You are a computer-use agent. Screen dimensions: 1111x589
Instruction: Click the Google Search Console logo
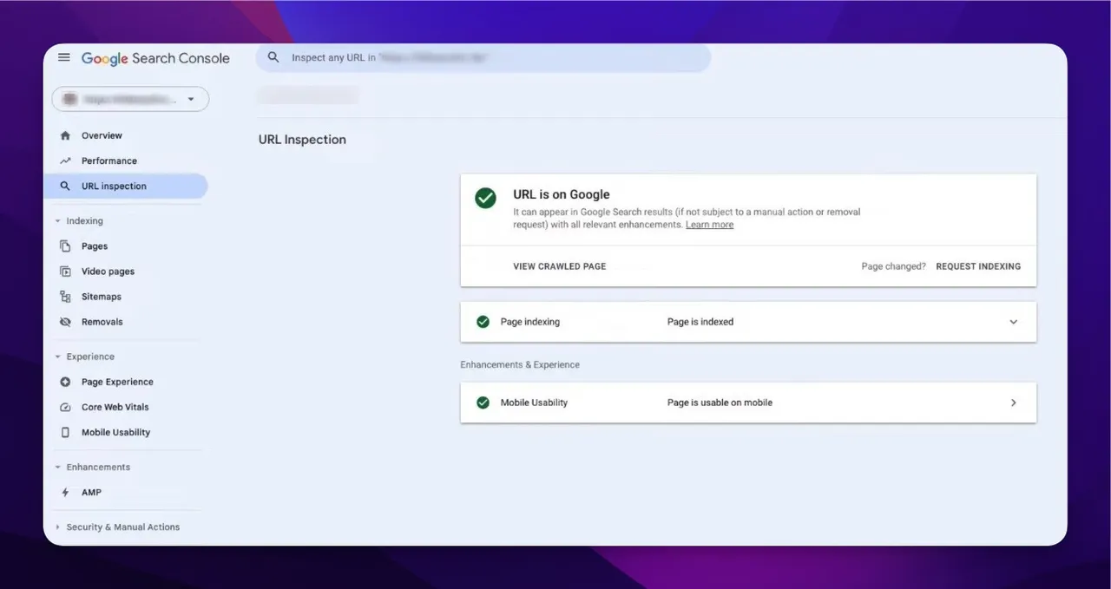point(155,58)
